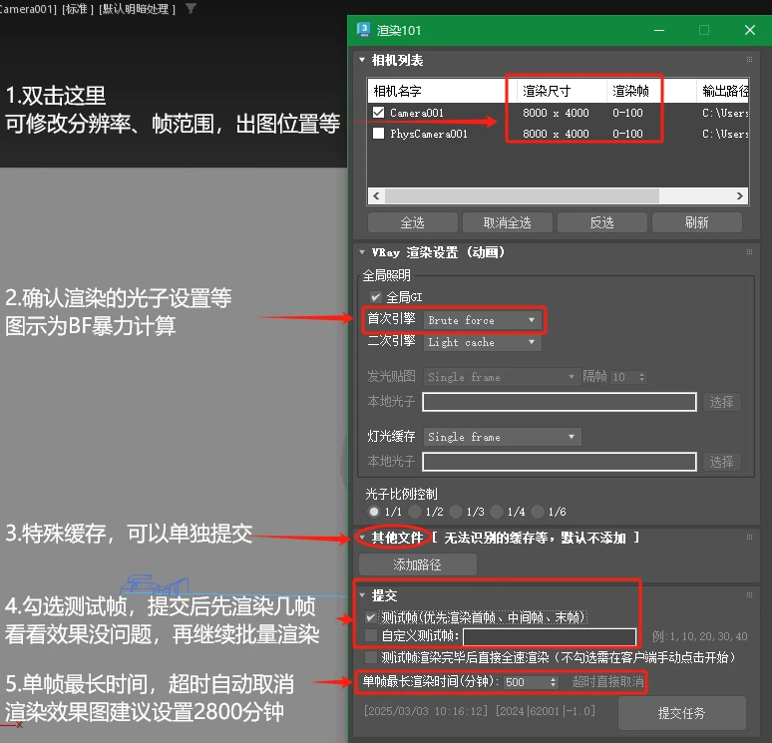Click the 刷新 button
This screenshot has height=743, width=772.
click(696, 222)
